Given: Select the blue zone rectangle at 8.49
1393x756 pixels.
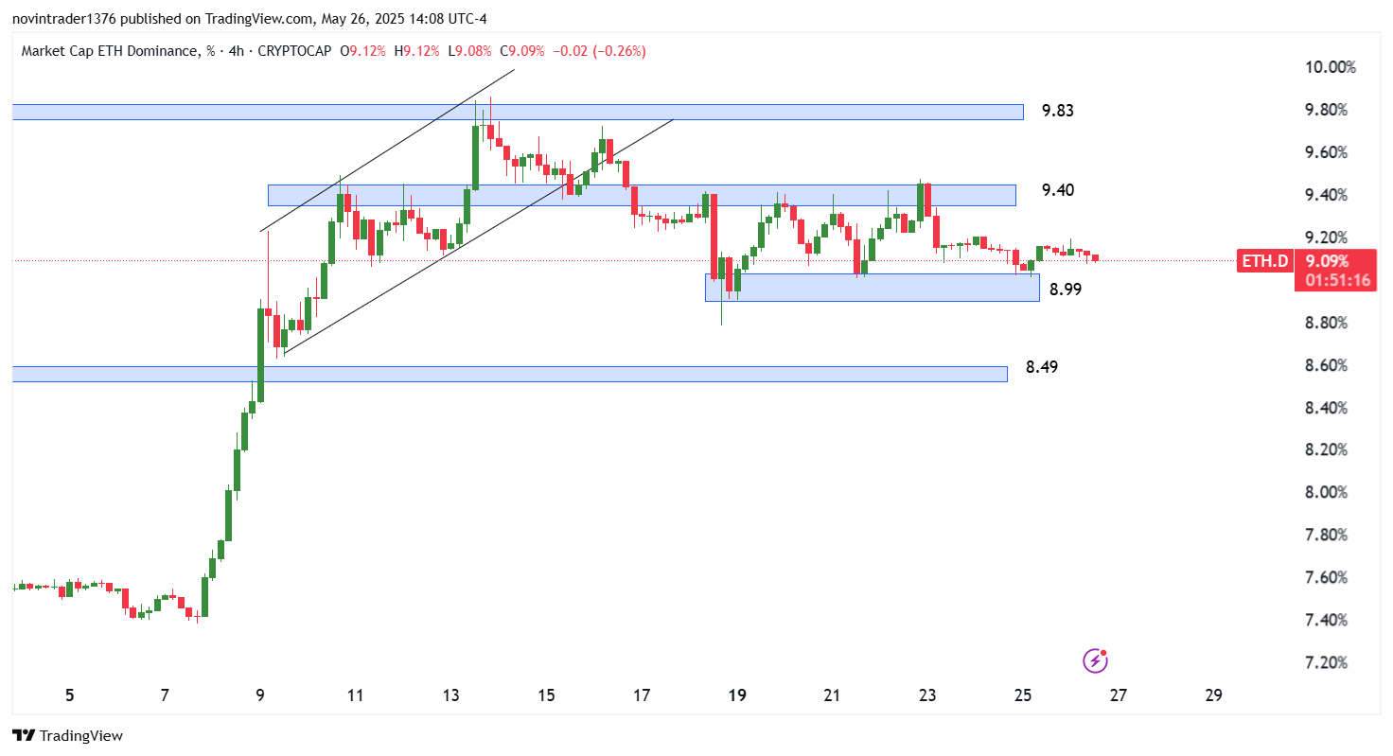Looking at the screenshot, I should pos(509,374).
